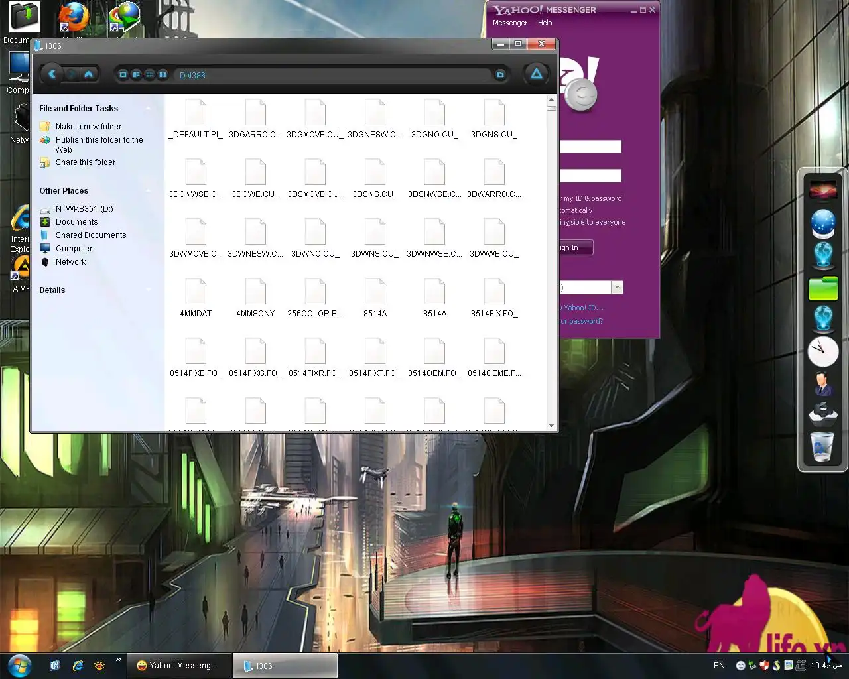Click the printer device icon in dock
Screen dimensions: 849x679
[823, 414]
